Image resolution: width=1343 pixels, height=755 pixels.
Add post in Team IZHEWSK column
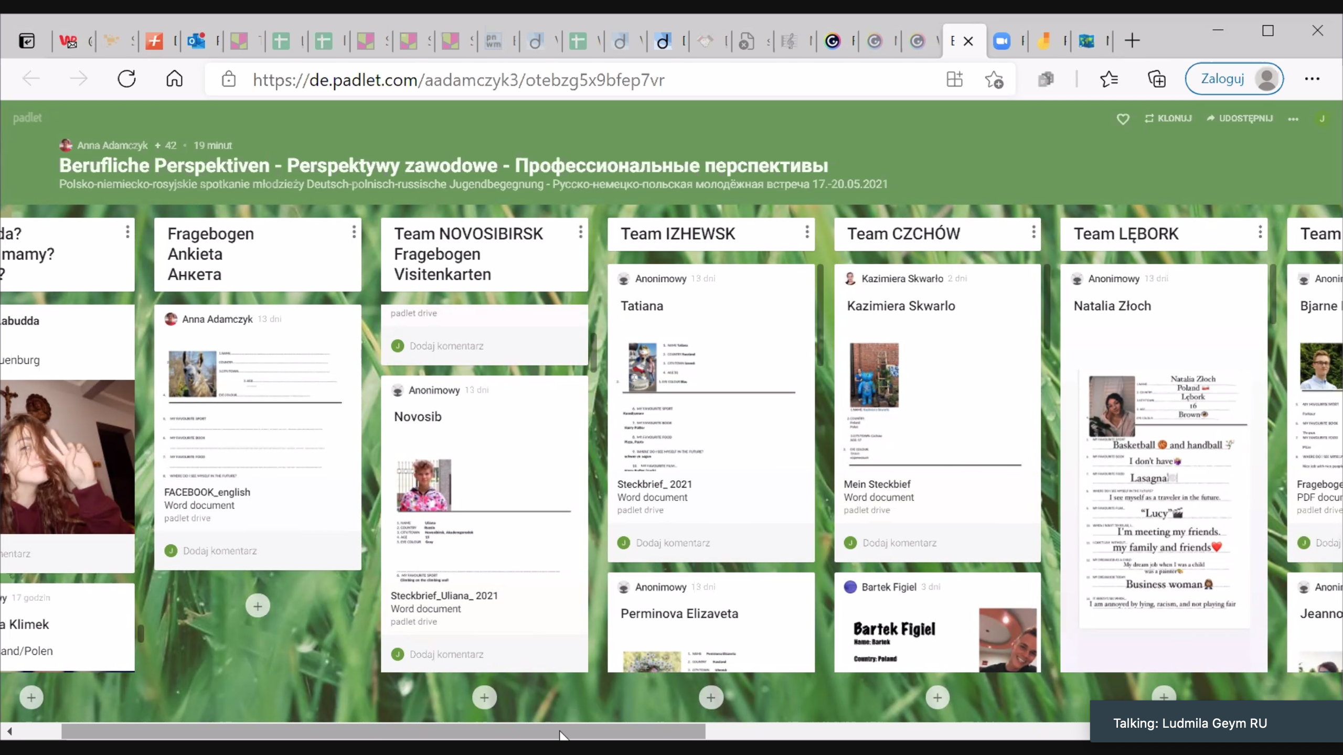click(711, 697)
